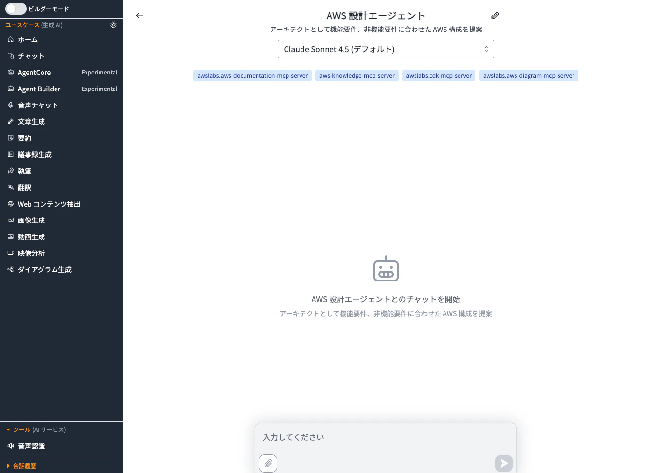Click the 文章生成 pencil icon
The height and width of the screenshot is (473, 645).
[x=11, y=121]
